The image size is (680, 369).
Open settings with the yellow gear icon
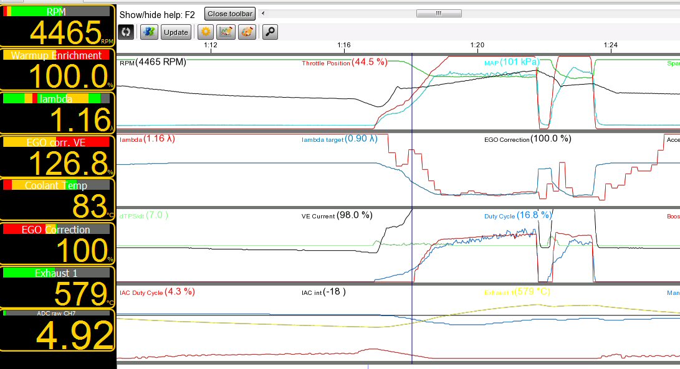(x=206, y=32)
